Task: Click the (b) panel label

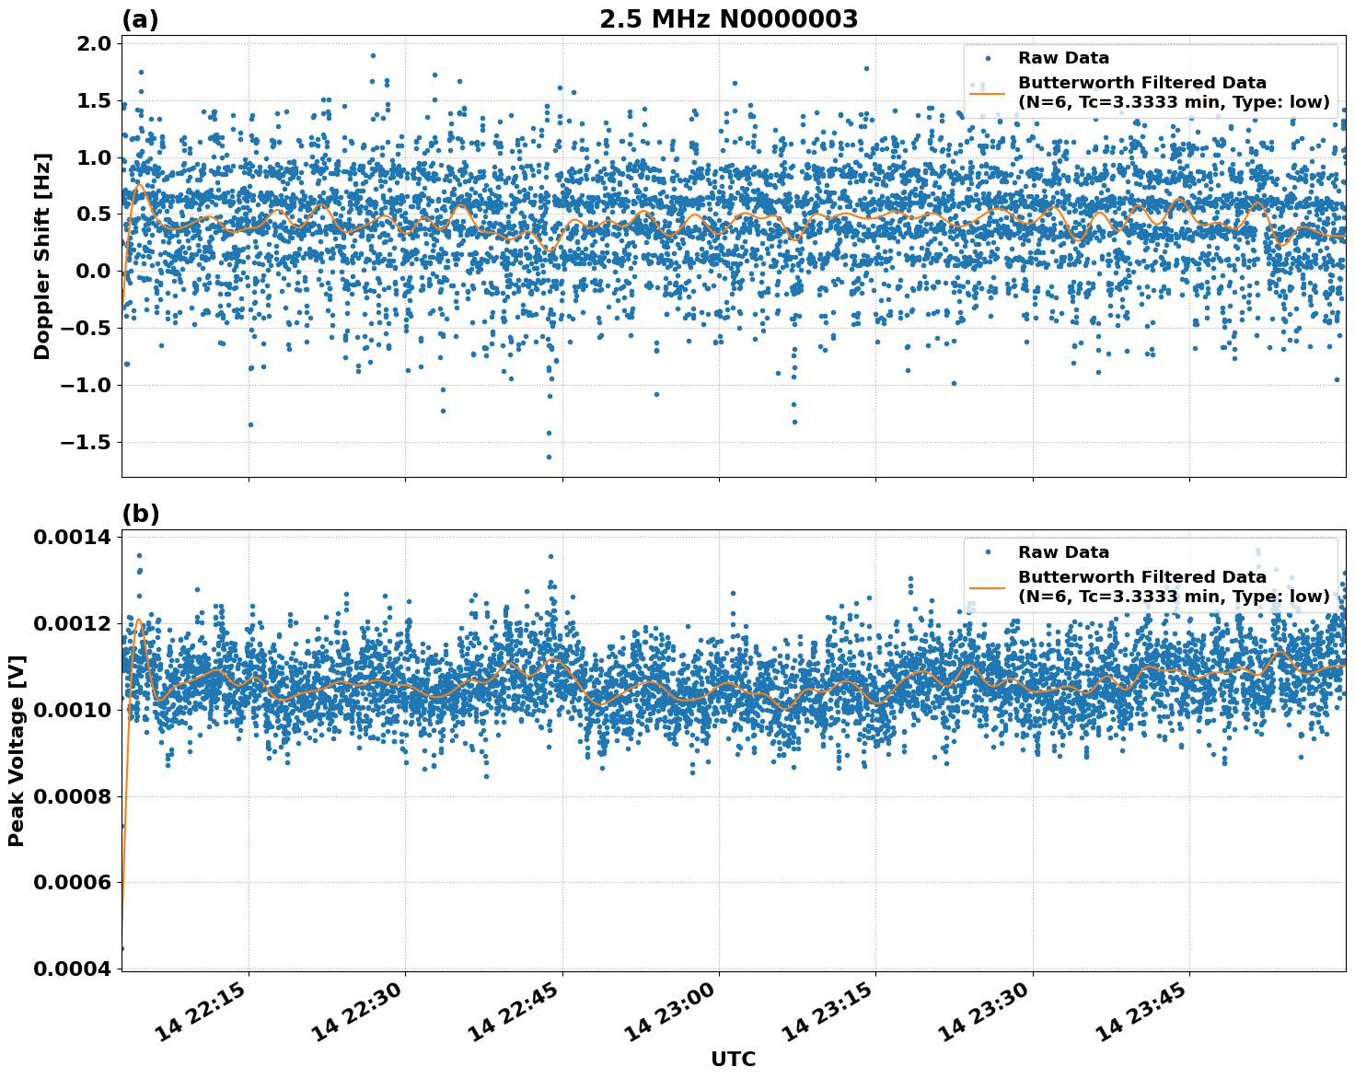Action: (x=140, y=514)
